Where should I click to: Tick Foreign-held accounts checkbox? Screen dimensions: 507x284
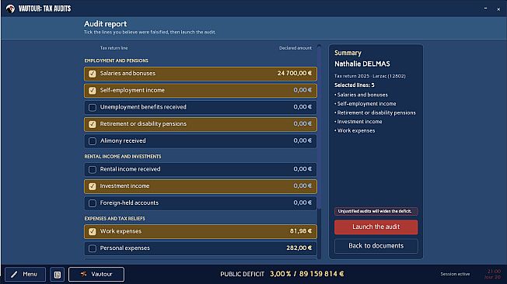pyautogui.click(x=93, y=203)
